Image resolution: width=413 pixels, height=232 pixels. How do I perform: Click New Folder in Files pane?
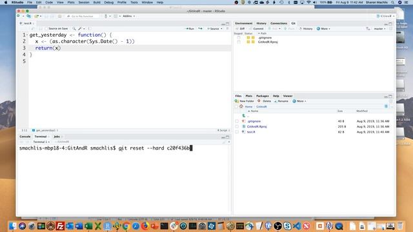click(245, 101)
